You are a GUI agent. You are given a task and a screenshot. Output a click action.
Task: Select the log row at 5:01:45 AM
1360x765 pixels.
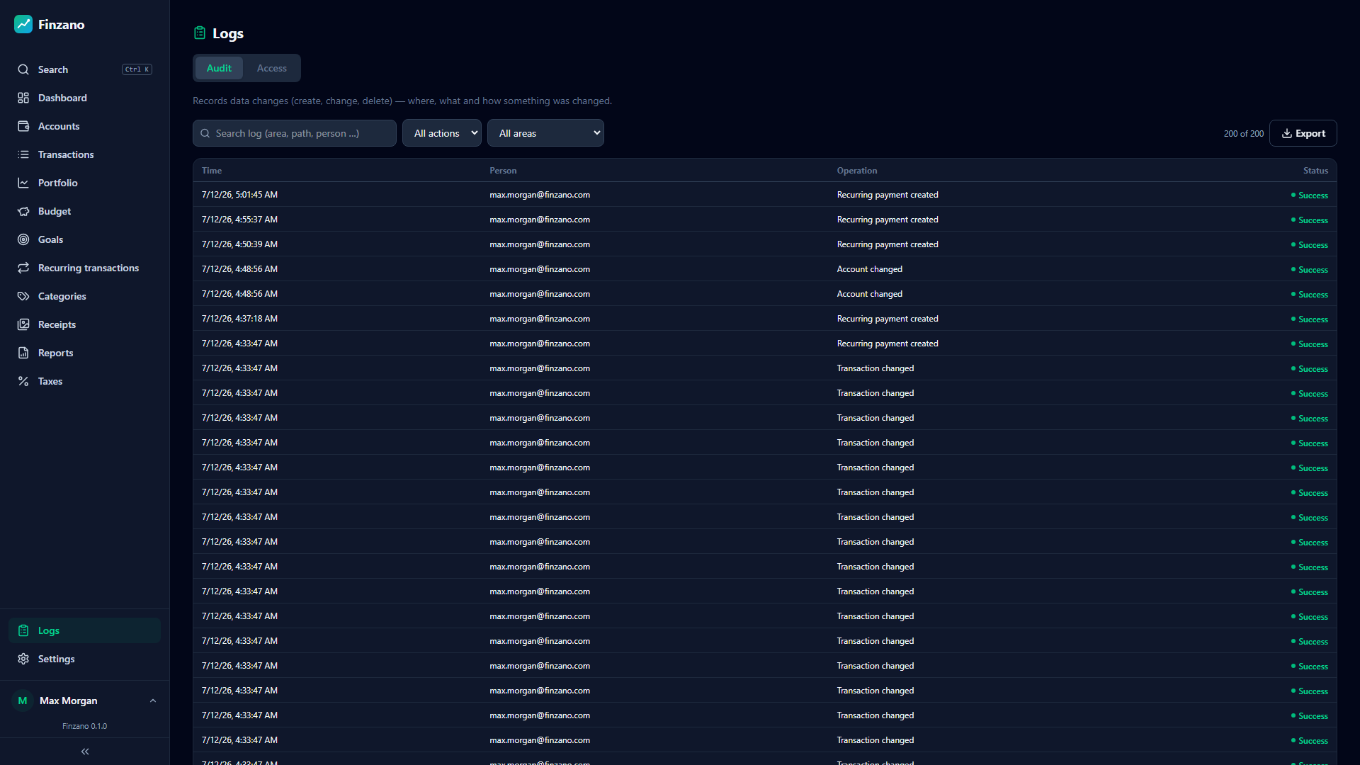765,195
